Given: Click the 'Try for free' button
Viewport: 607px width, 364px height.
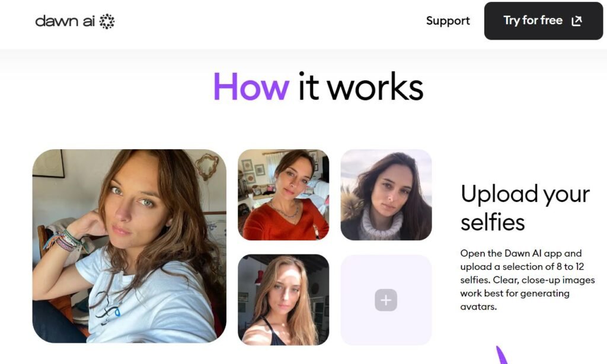Looking at the screenshot, I should (544, 21).
